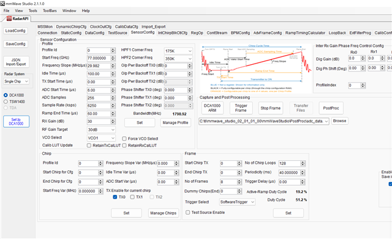Open HPF1 Corner Freq dropdown
Screen dimensions: 392x239
click(x=178, y=51)
